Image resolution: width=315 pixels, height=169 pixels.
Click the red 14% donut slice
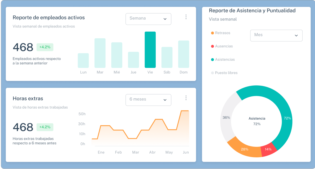[x=268, y=150]
